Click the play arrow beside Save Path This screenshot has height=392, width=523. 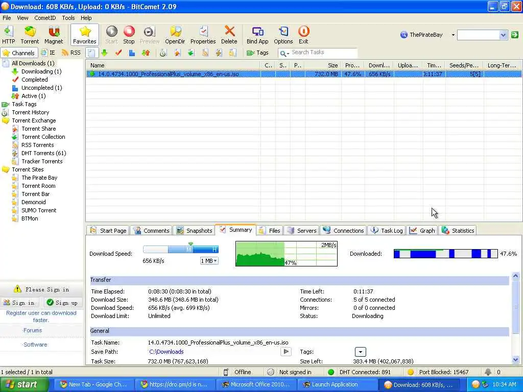(286, 351)
